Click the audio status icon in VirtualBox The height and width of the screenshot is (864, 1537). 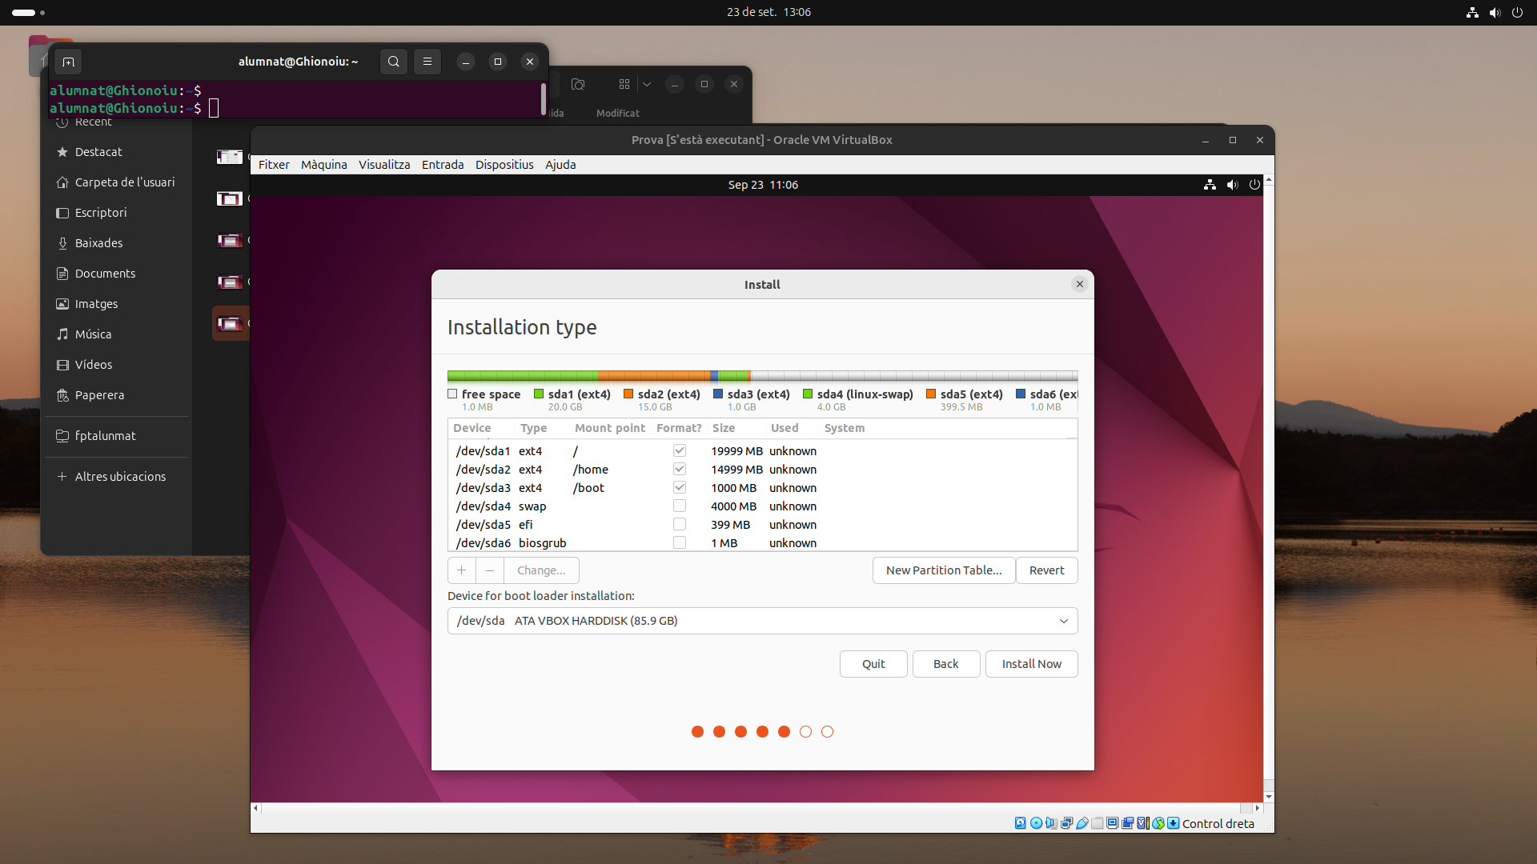coord(1051,823)
